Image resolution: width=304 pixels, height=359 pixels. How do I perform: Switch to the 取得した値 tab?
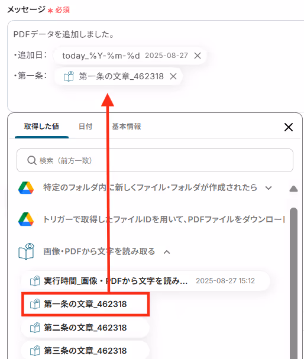[41, 127]
